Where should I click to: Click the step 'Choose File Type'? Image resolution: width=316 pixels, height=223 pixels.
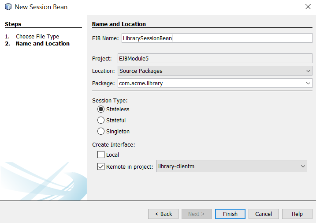37,37
